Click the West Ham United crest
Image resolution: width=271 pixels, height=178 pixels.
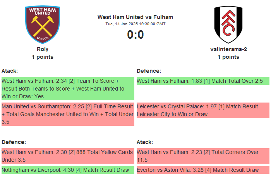[x=43, y=24]
